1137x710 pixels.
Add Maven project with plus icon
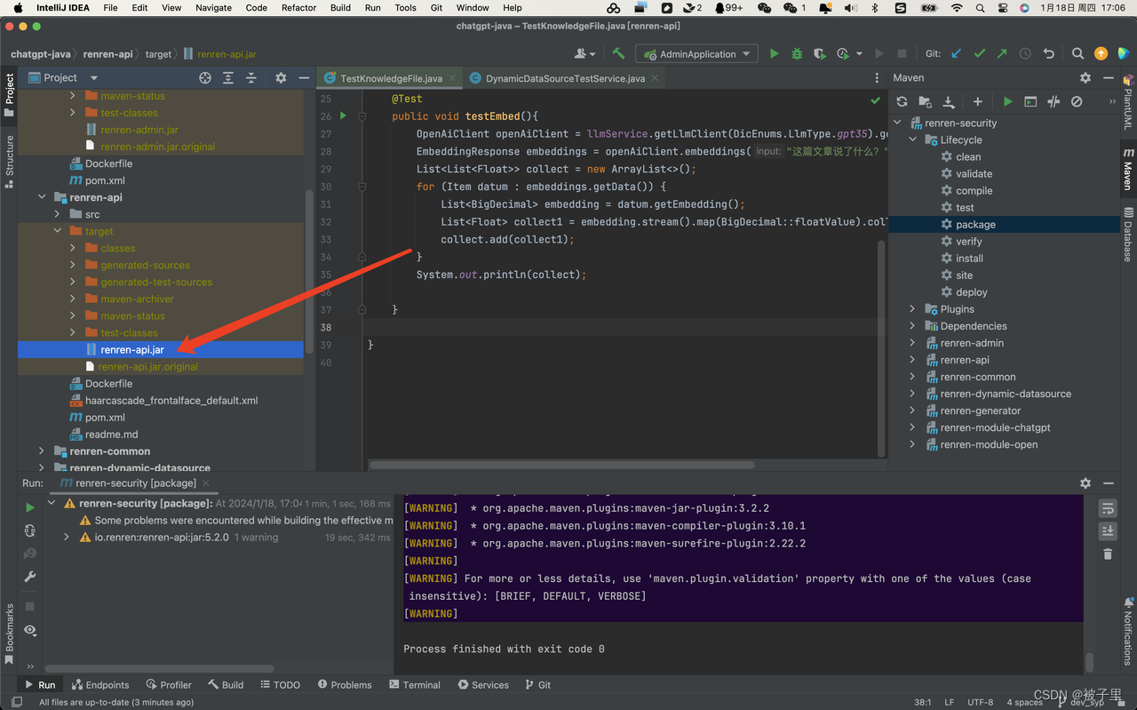click(x=977, y=101)
